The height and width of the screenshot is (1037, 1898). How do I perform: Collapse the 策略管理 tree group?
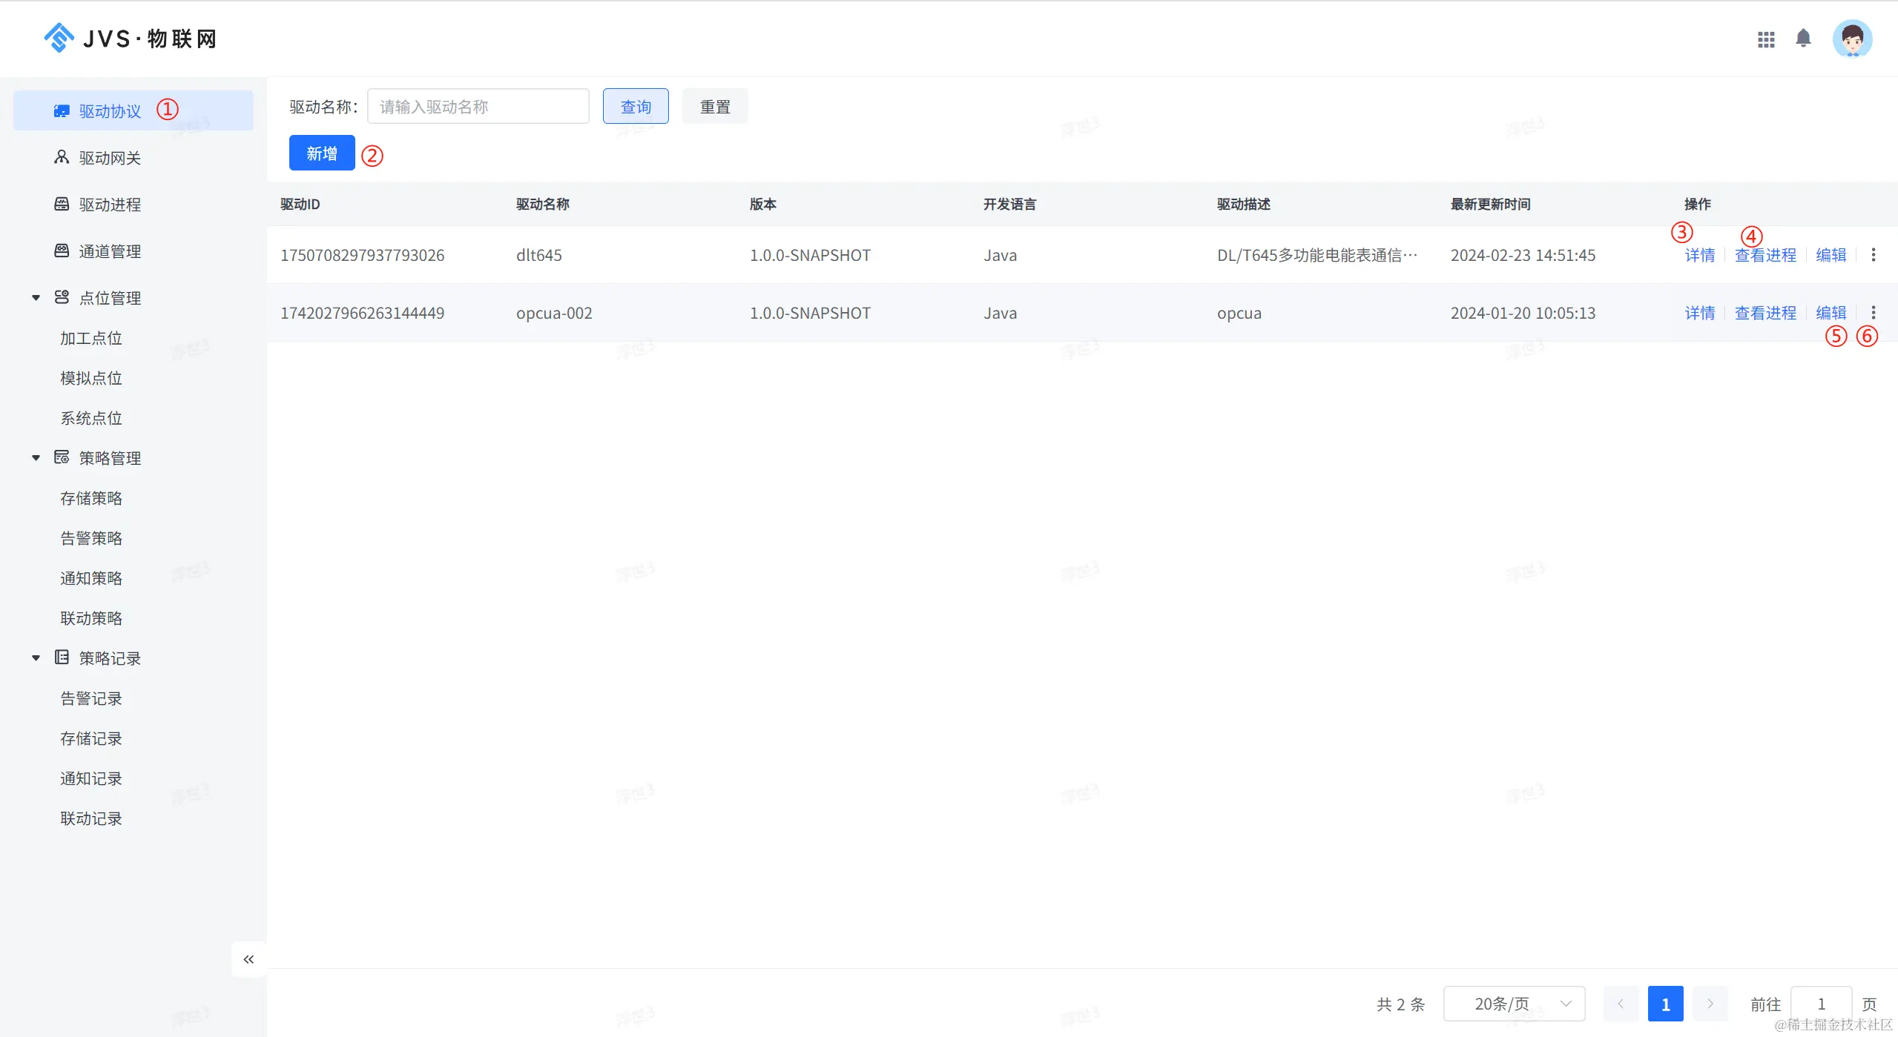click(x=36, y=458)
